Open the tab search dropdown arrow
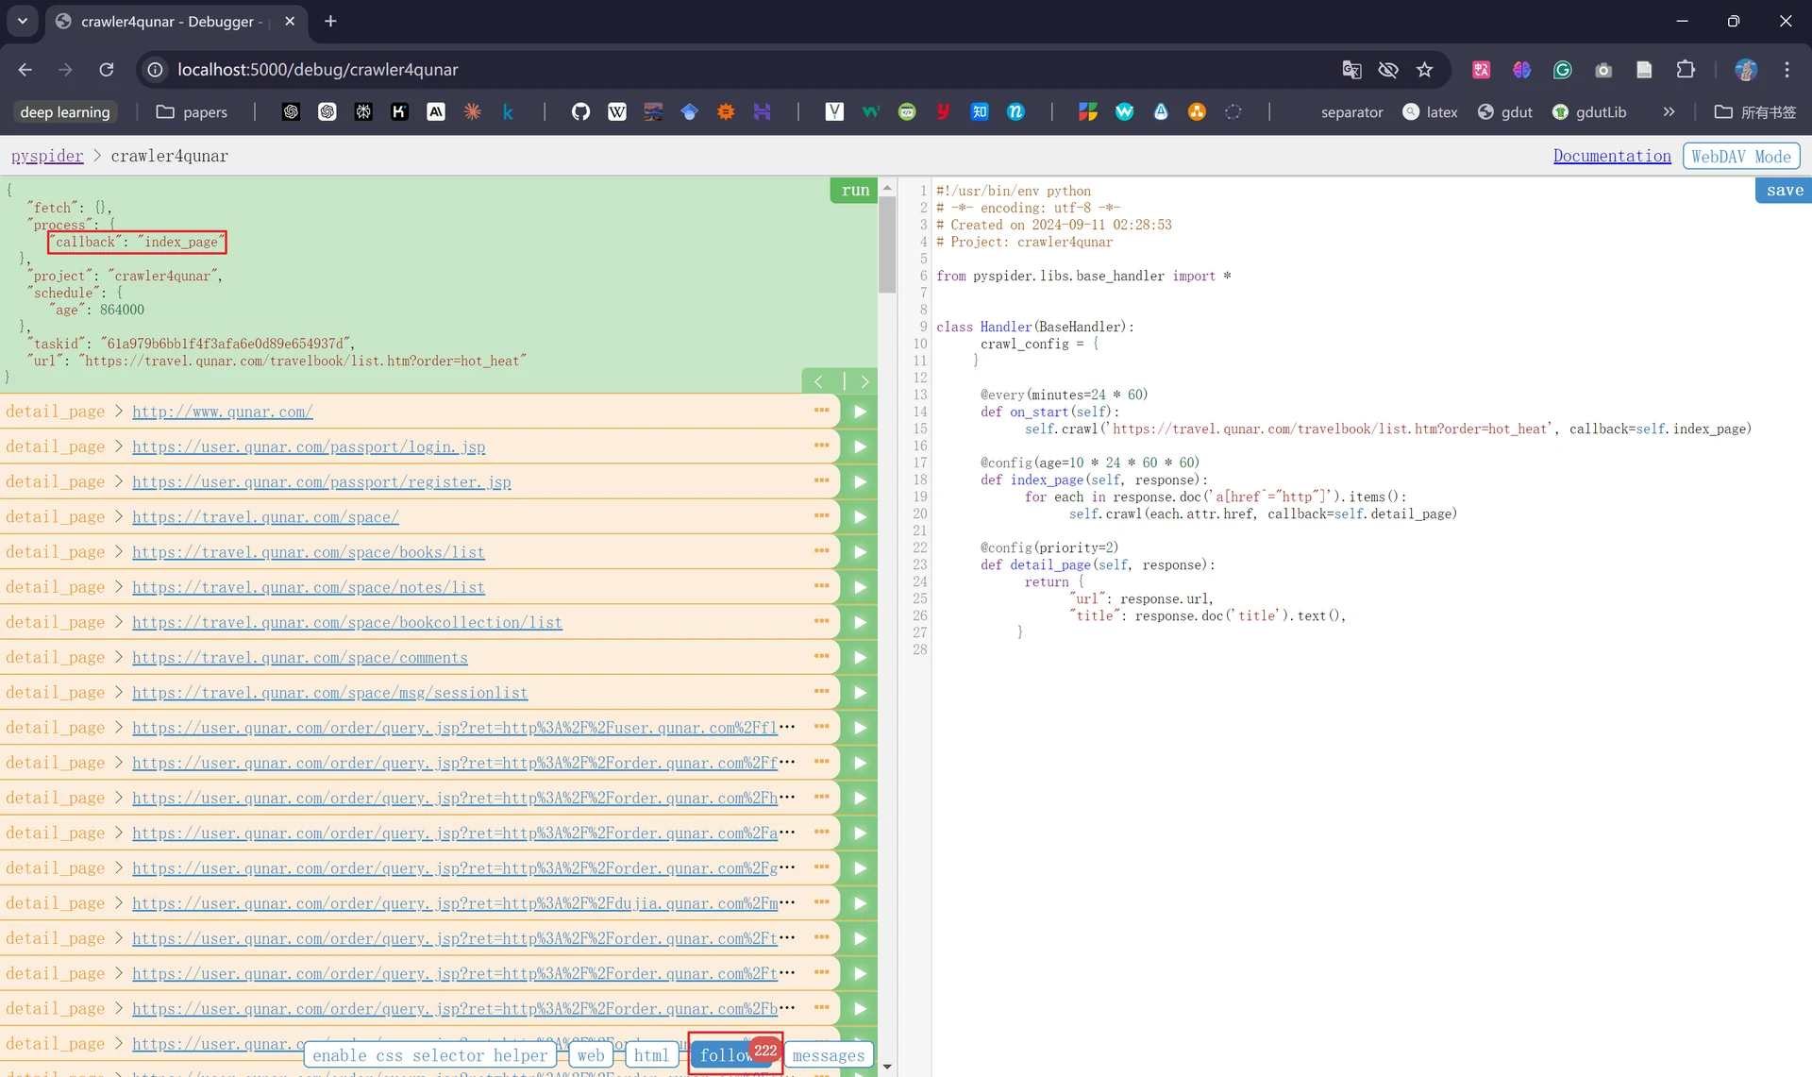The image size is (1812, 1077). 23,21
